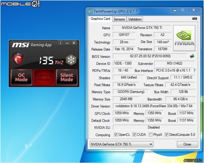
Task: Click the Shaders 640 Unified field
Action: point(129,77)
